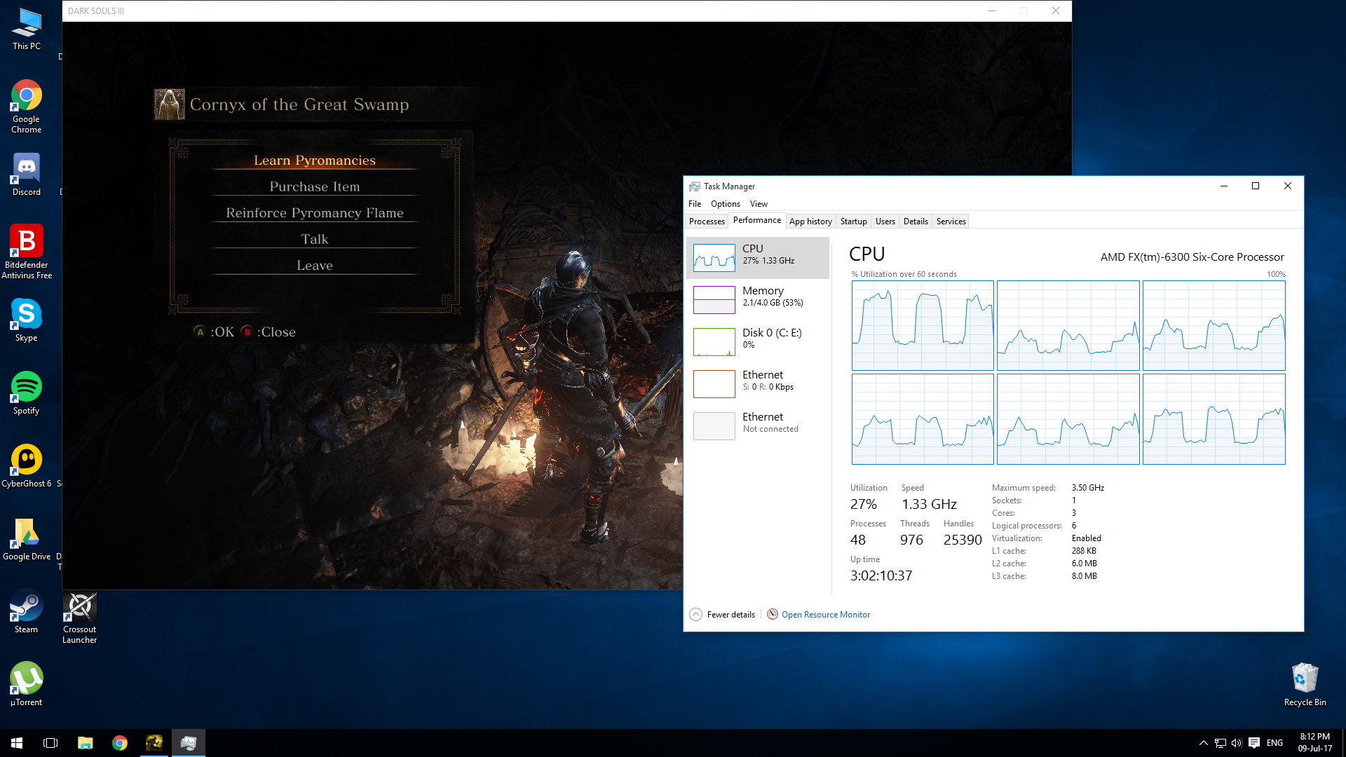Maximize the Task Manager window
Image resolution: width=1346 pixels, height=757 pixels.
click(1256, 186)
